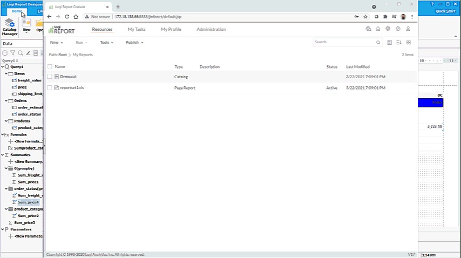Switch to the My Tasks tab

pos(137,29)
